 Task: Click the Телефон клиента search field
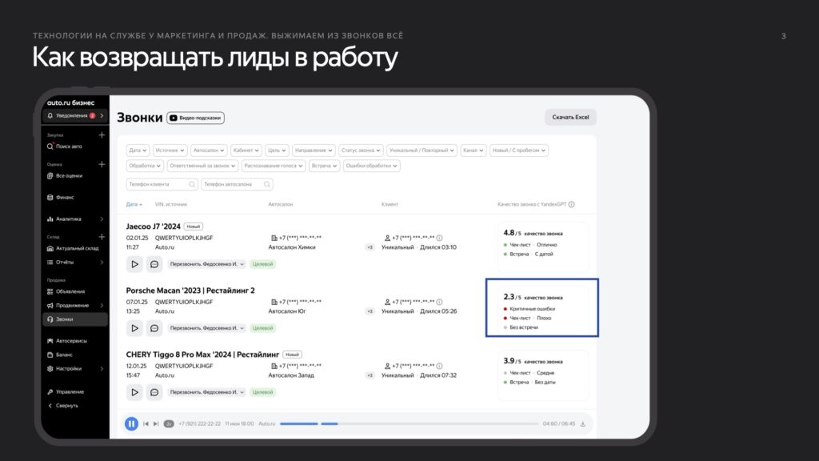click(x=162, y=184)
